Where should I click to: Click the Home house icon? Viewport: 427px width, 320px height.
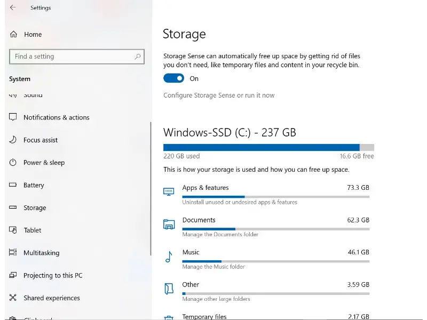13,34
